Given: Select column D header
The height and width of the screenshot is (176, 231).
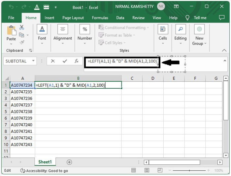Looking at the screenshot, I should [x=153, y=78].
